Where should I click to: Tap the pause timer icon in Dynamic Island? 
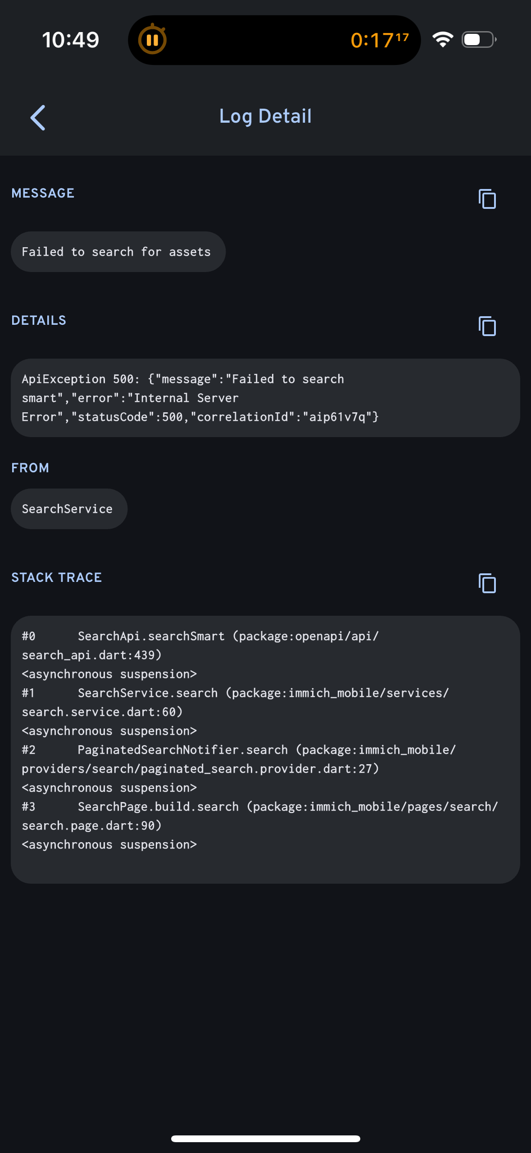point(152,40)
